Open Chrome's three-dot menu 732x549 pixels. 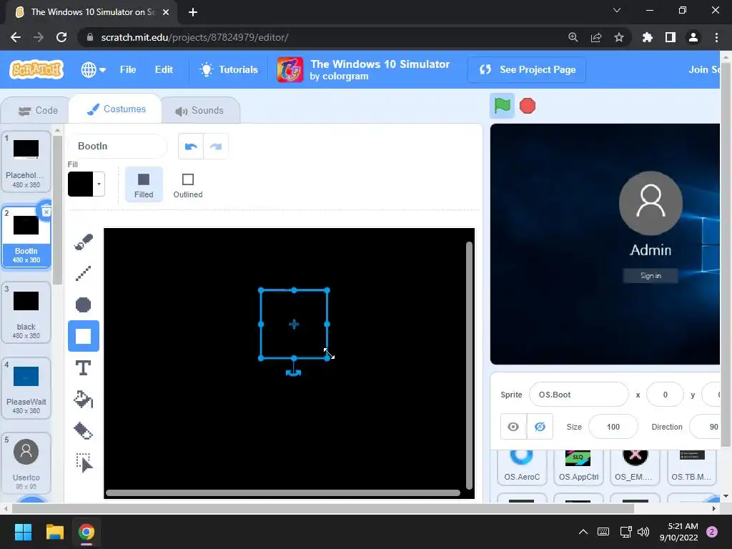tap(716, 37)
